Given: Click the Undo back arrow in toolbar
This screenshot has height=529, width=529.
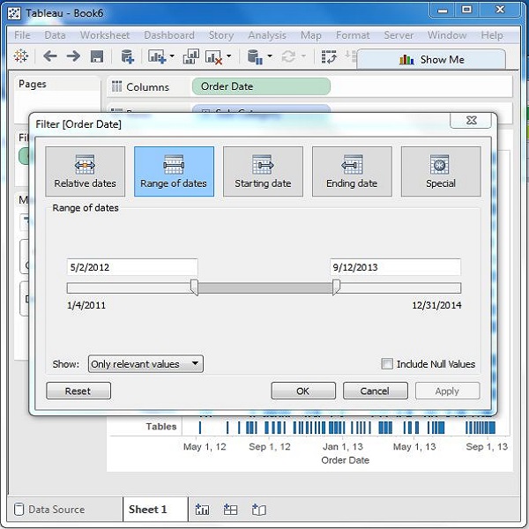Looking at the screenshot, I should (x=50, y=56).
